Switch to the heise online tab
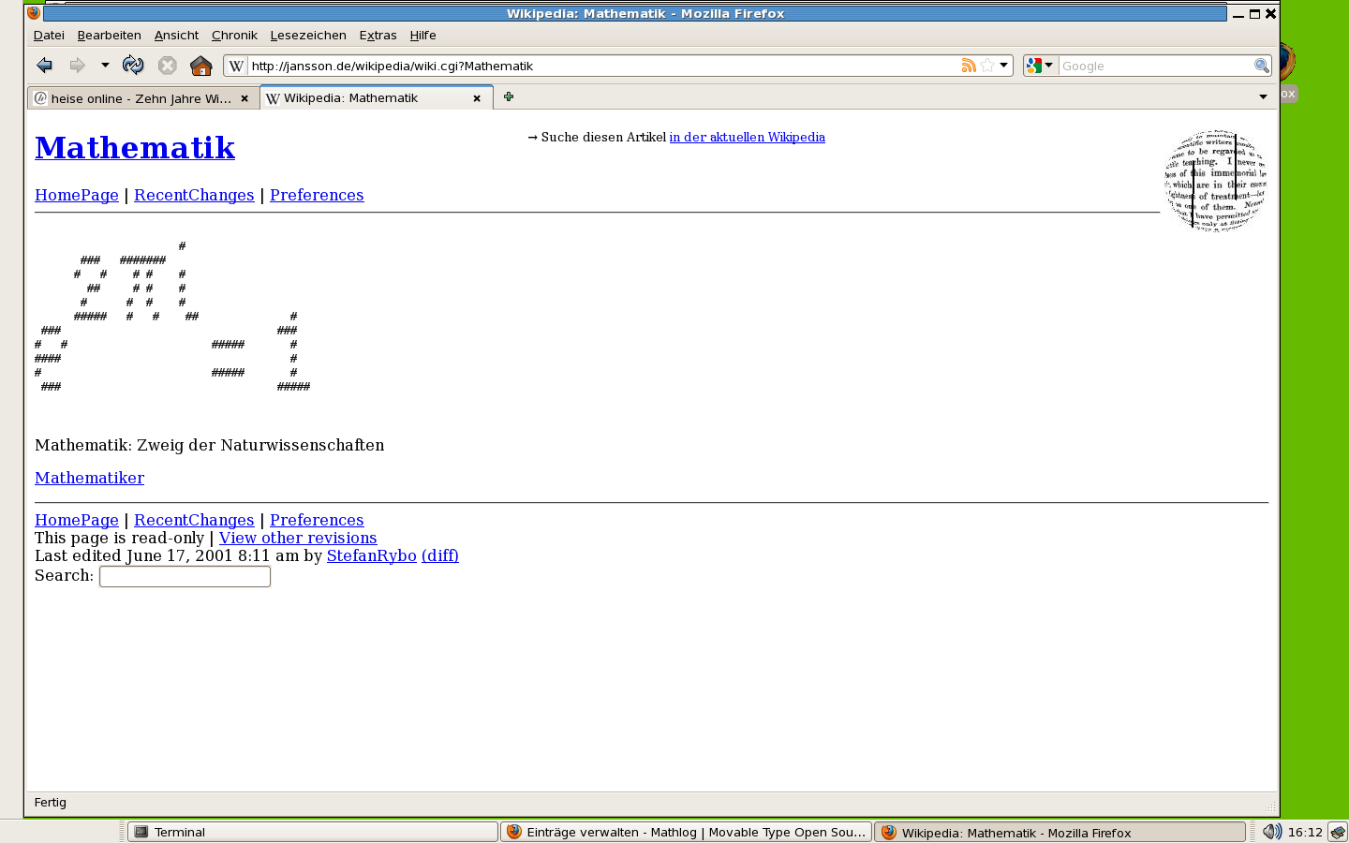Screen dimensions: 1349x843 [141, 98]
